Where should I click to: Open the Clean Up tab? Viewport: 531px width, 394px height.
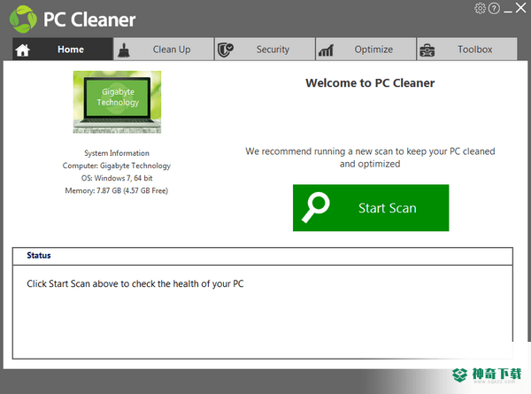pos(164,49)
